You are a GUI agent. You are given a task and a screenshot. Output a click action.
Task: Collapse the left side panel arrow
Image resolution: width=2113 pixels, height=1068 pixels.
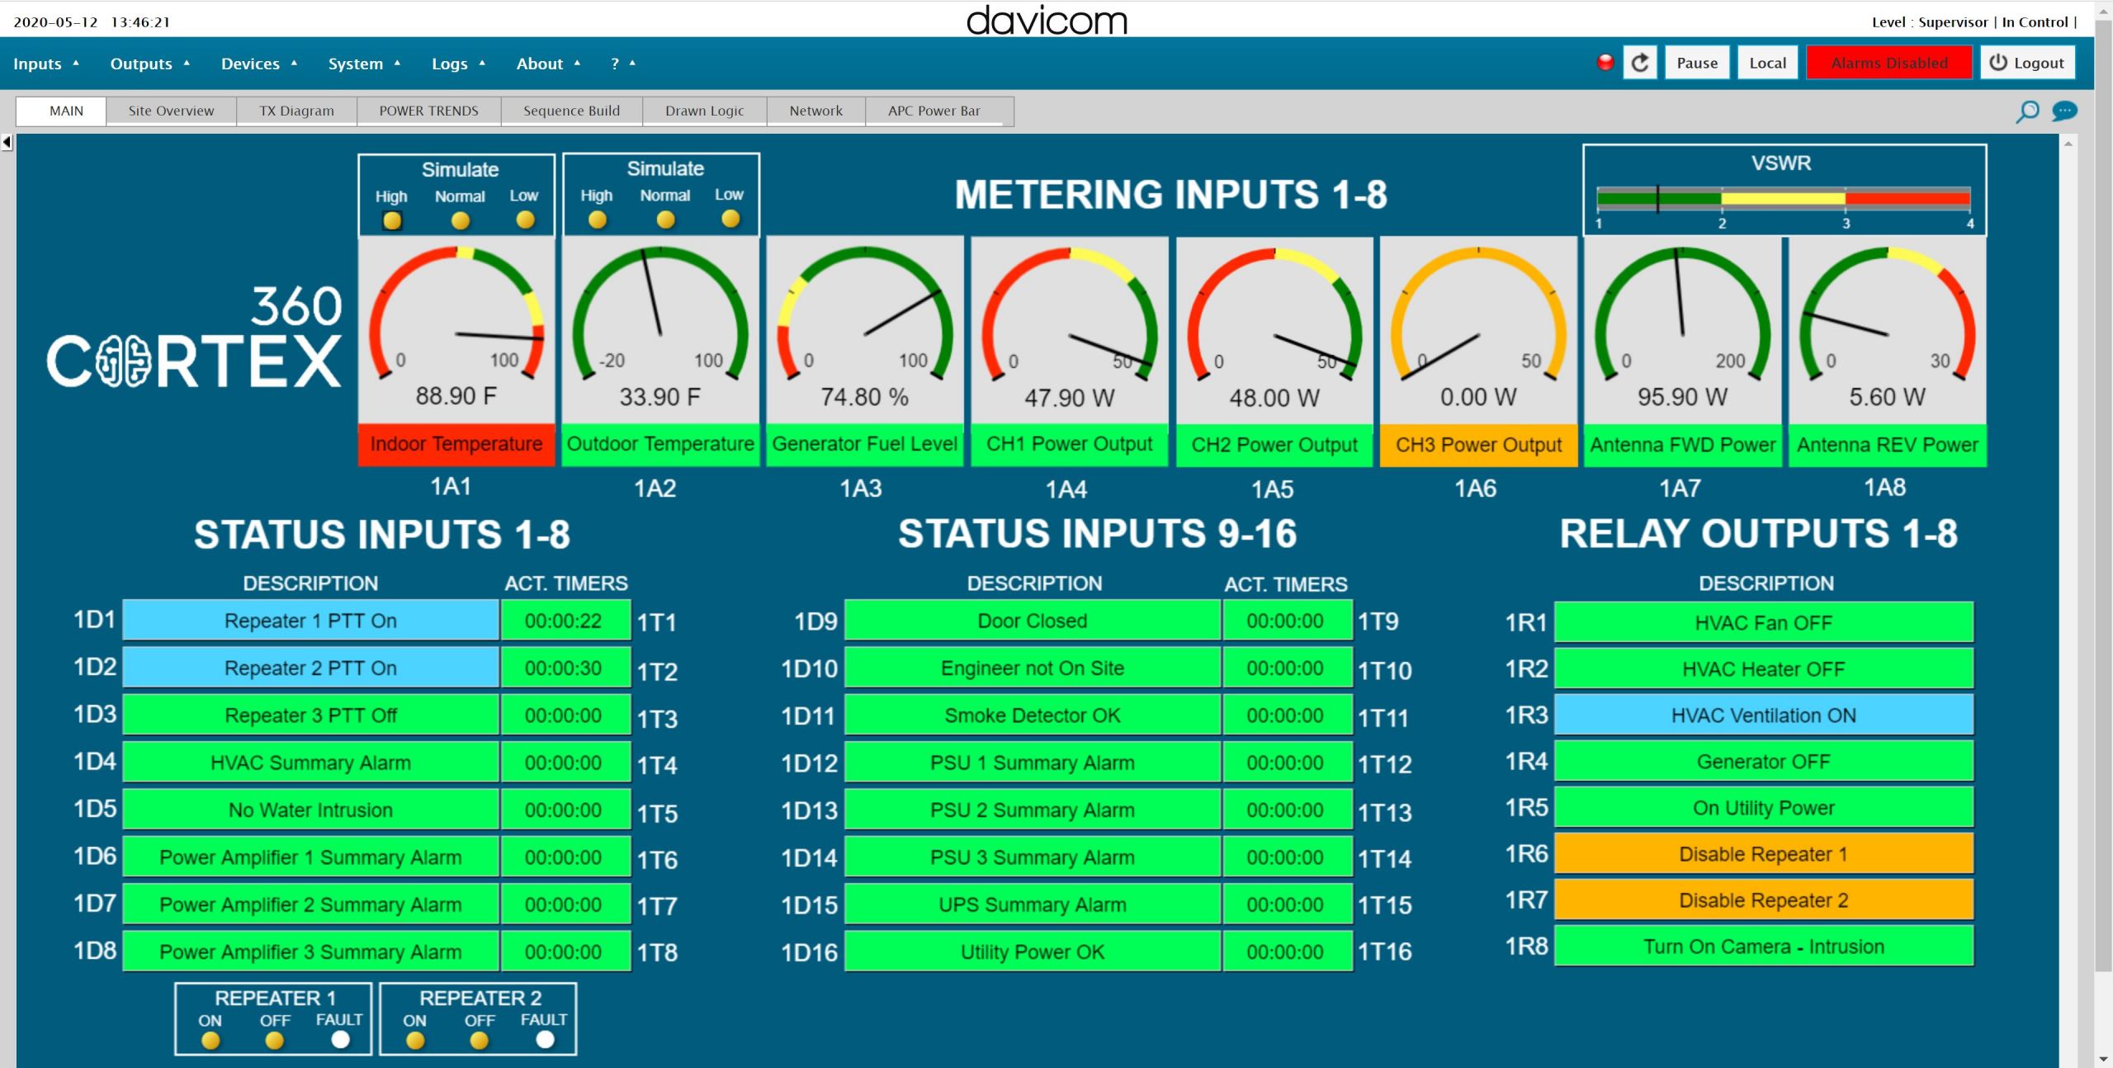click(x=7, y=142)
